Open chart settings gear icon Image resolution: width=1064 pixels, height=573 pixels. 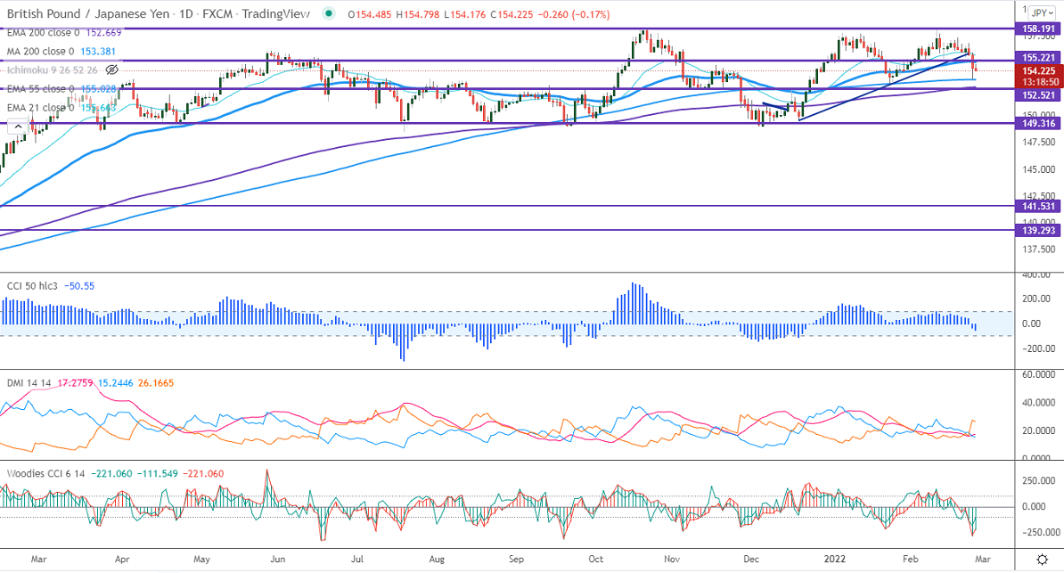pyautogui.click(x=1043, y=560)
